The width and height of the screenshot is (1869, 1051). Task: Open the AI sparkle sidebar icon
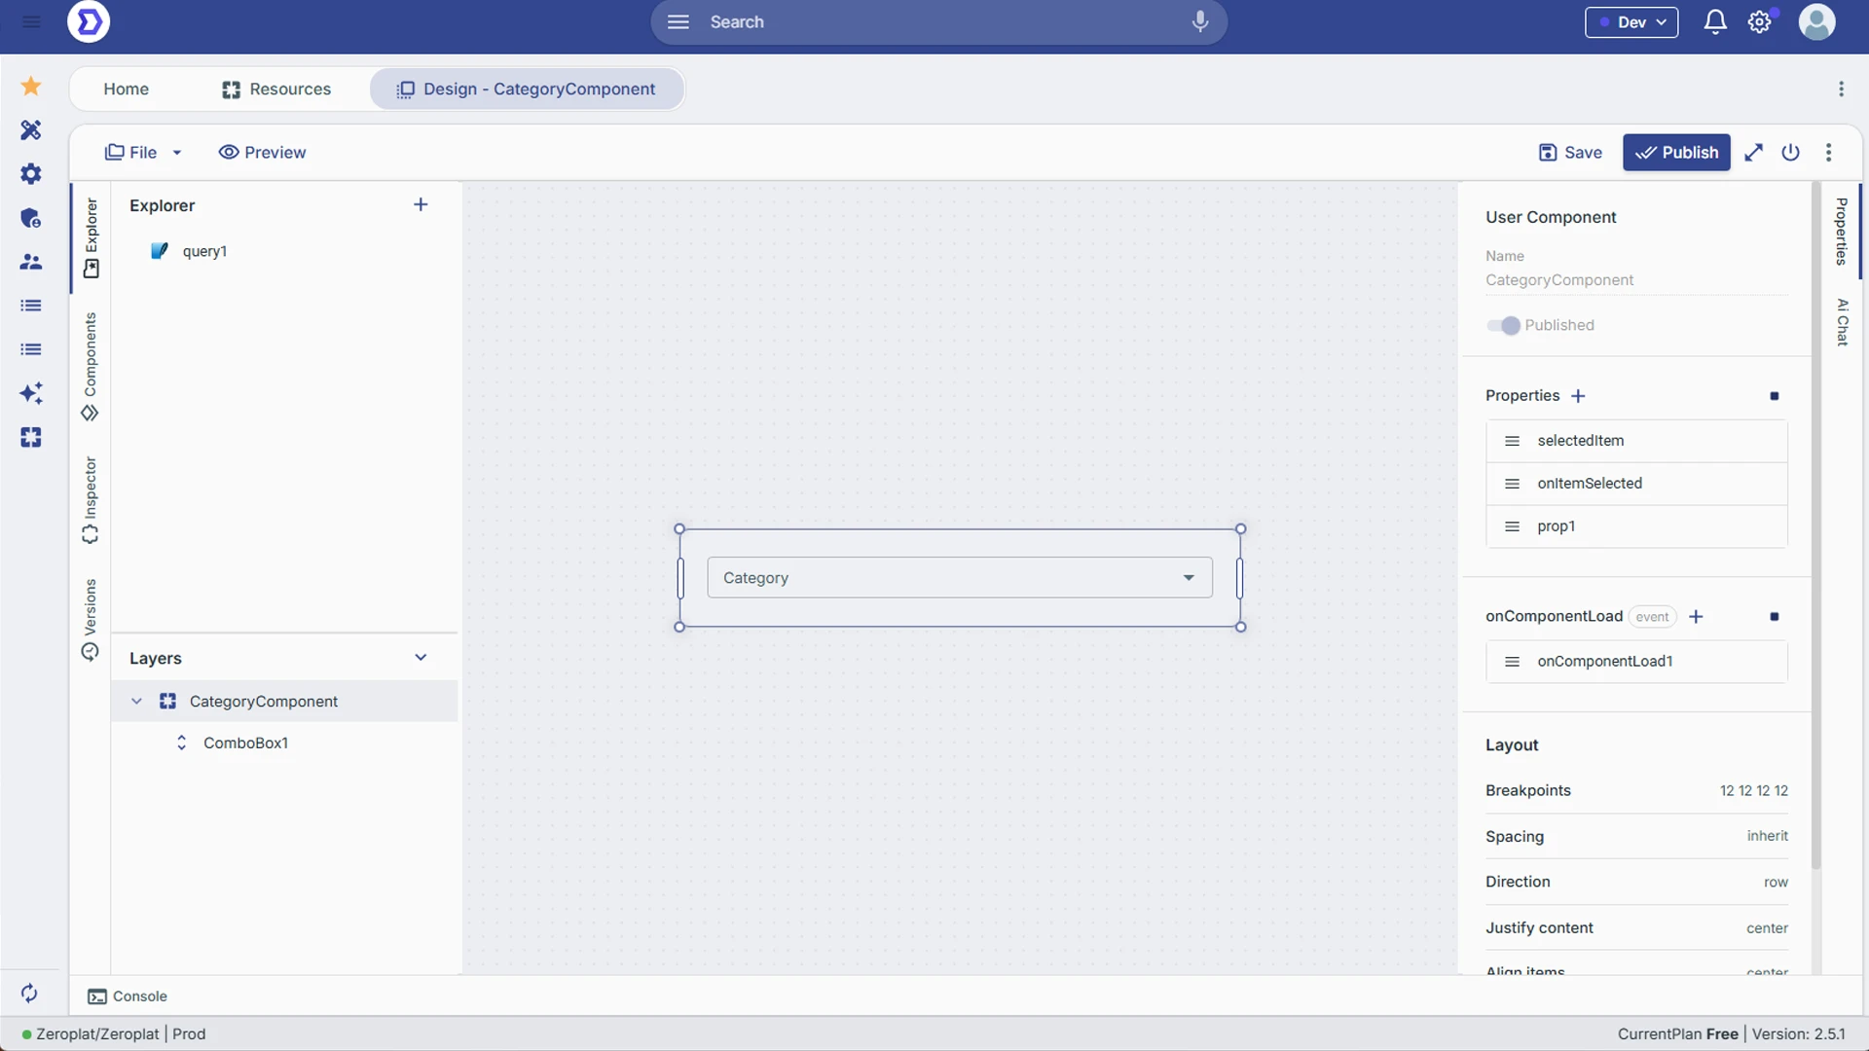[x=31, y=393]
